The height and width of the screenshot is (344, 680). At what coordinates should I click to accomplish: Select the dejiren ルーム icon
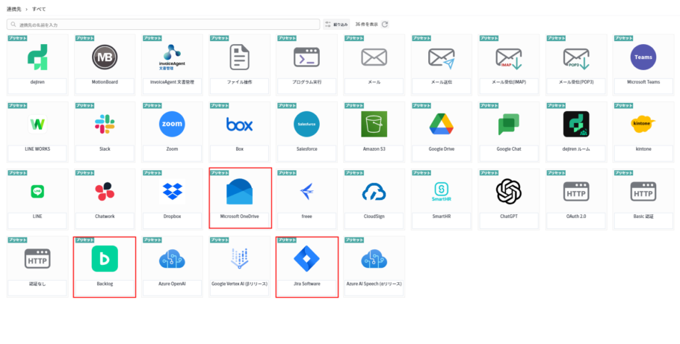click(x=576, y=125)
